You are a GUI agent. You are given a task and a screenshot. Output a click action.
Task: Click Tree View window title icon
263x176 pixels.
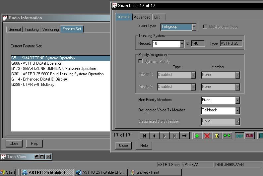click(x=4, y=156)
